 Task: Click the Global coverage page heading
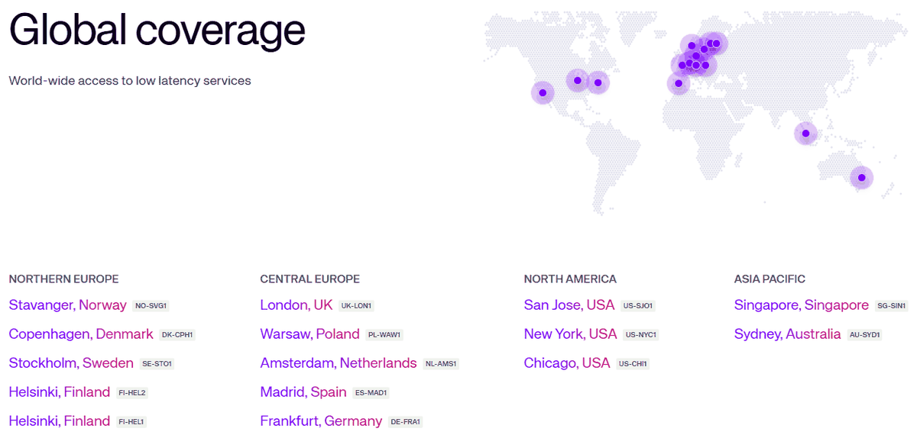point(157,31)
